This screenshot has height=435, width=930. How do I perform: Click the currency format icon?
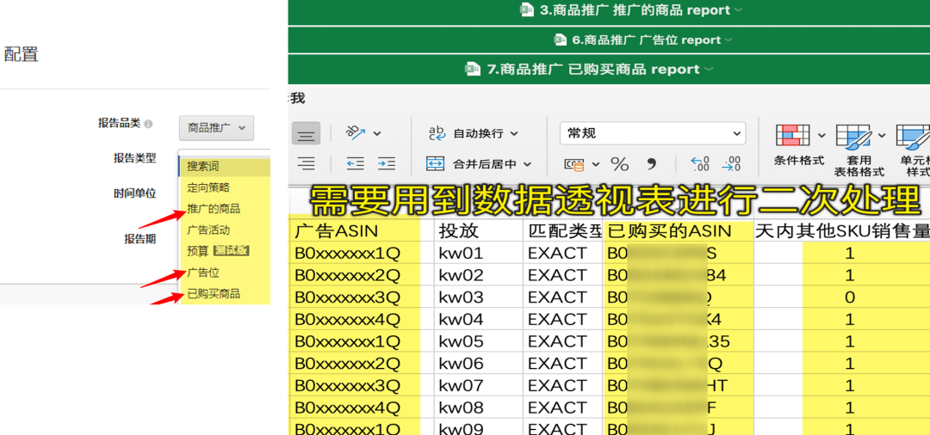[573, 164]
